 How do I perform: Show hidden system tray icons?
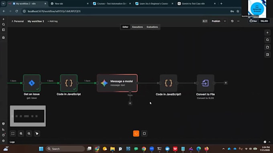coord(223,149)
